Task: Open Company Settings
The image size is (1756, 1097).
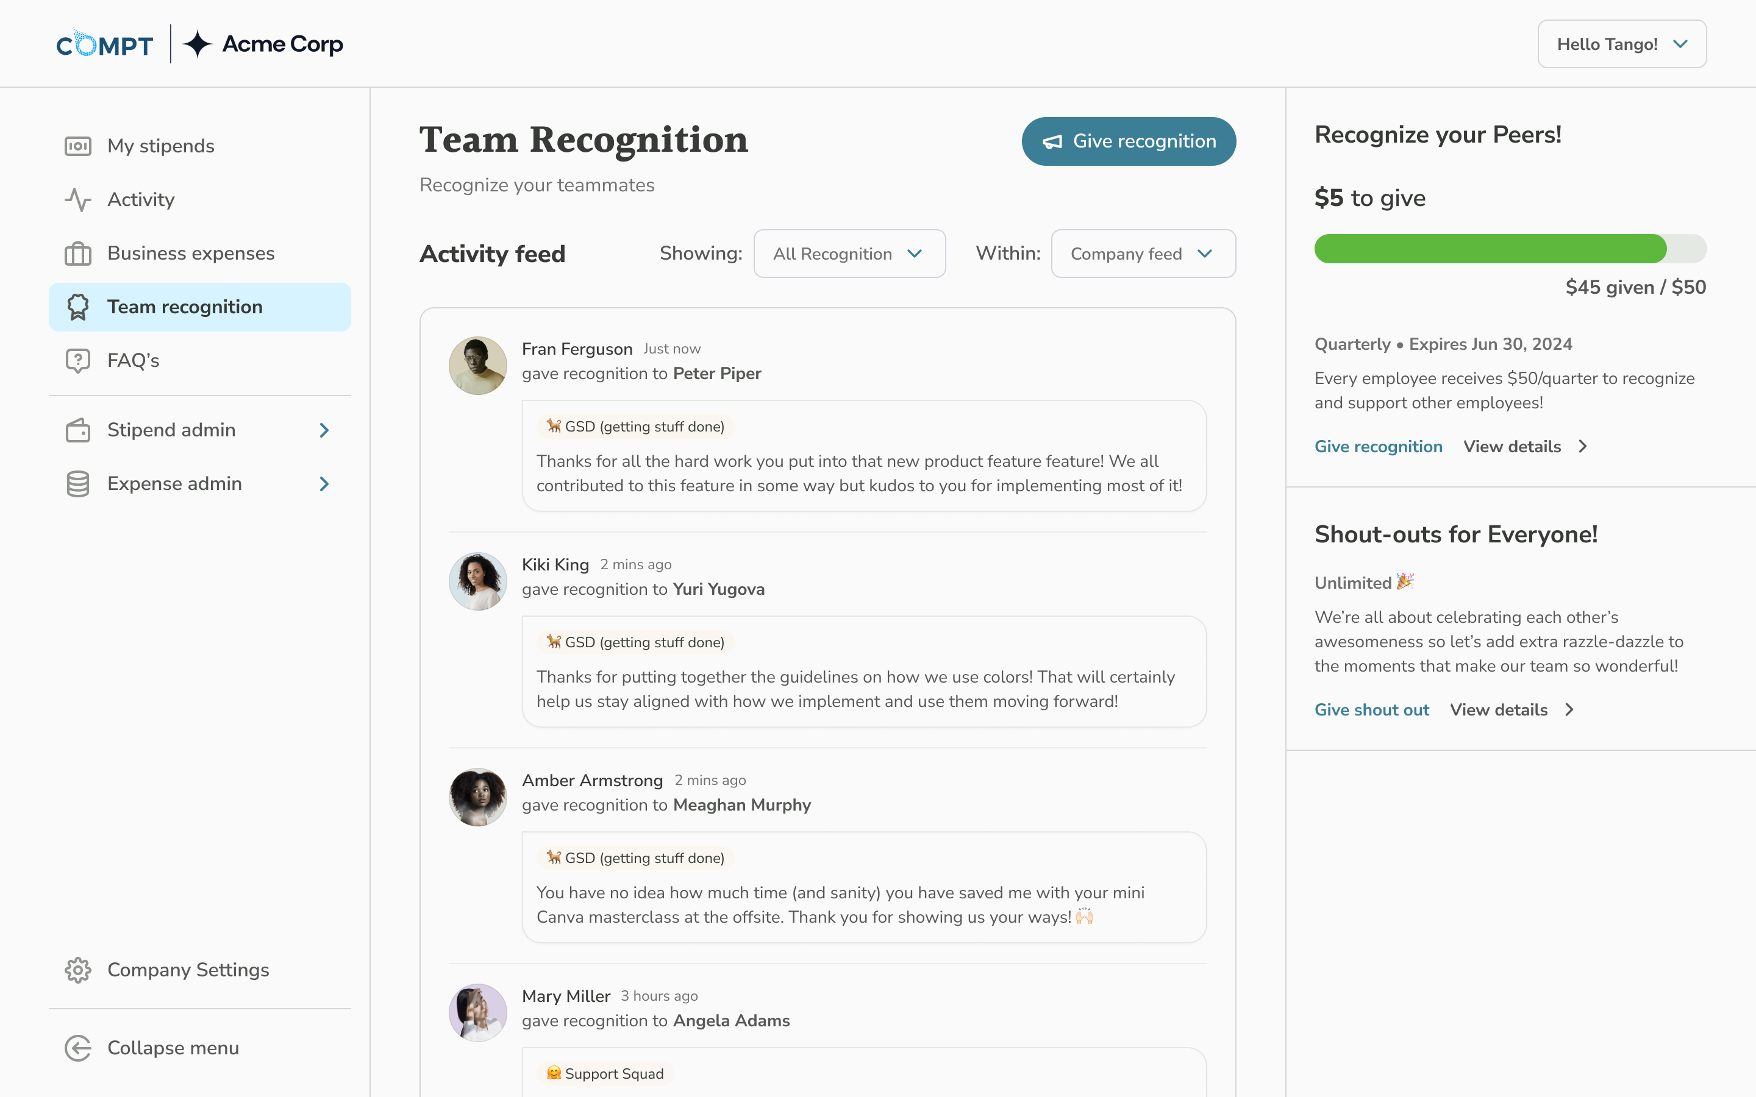Action: [199, 970]
